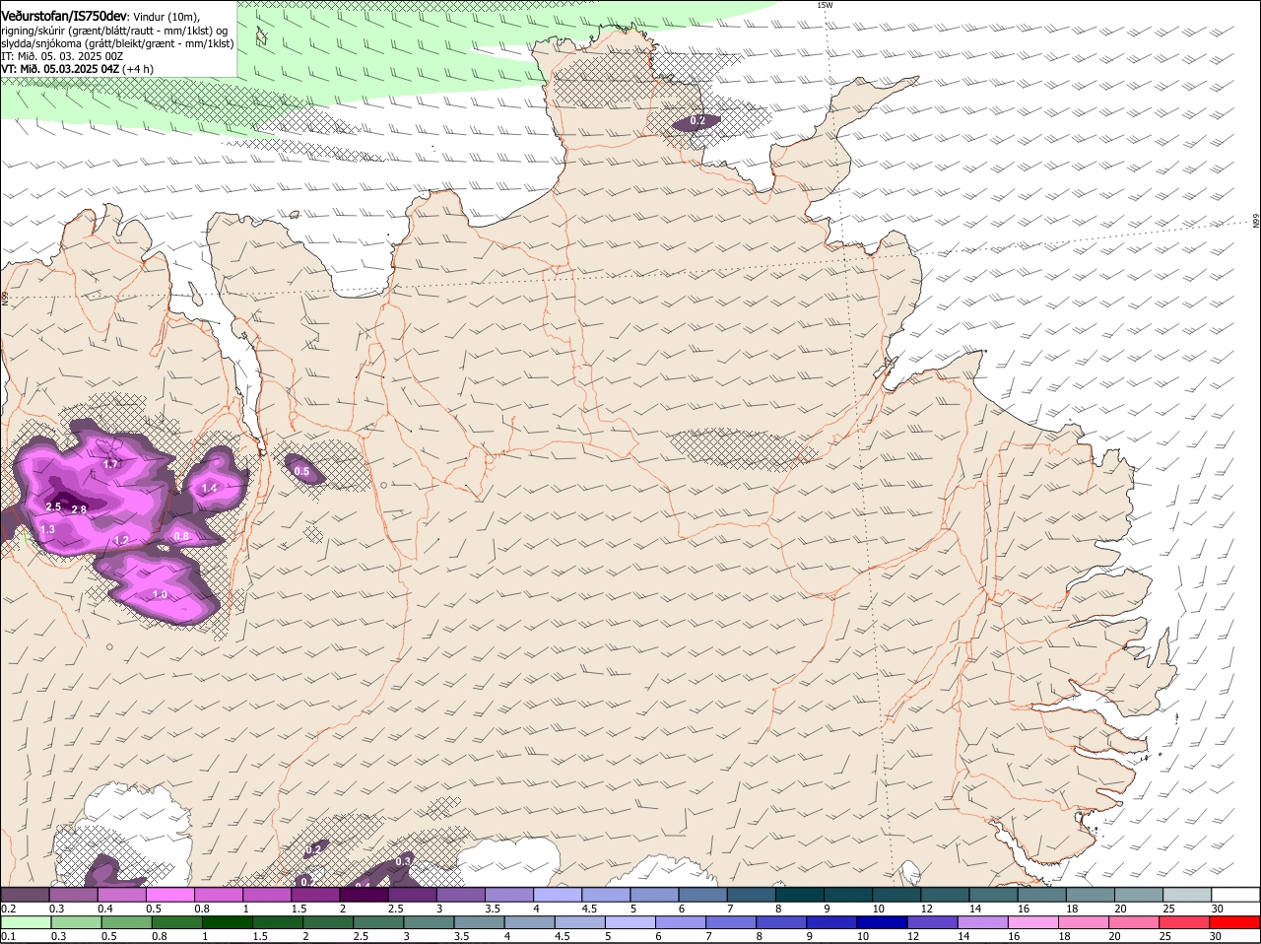Pick the dark teal top-row swatch above 9
Screen dimensions: 1261x944
coord(848,894)
